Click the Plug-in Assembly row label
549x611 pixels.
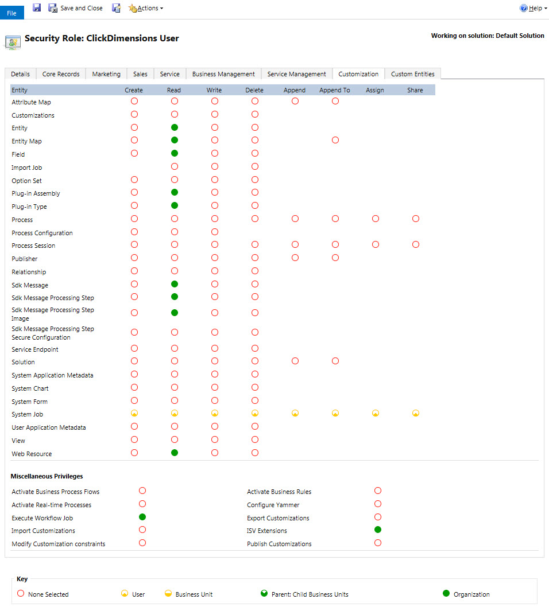[x=36, y=193]
